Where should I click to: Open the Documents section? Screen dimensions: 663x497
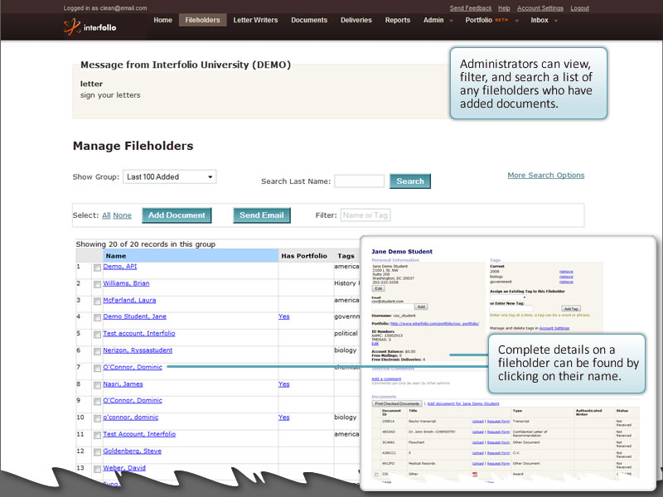[x=309, y=20]
